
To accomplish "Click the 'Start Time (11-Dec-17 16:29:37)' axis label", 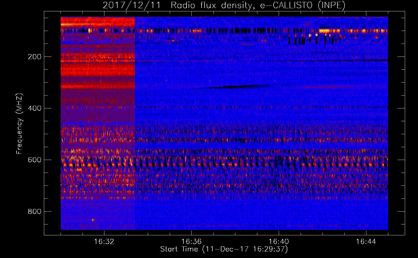I will pyautogui.click(x=224, y=249).
